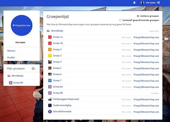Click the Schoolinformatie info icon
Image resolution: width=170 pixels, height=122 pixels.
click(x=50, y=112)
